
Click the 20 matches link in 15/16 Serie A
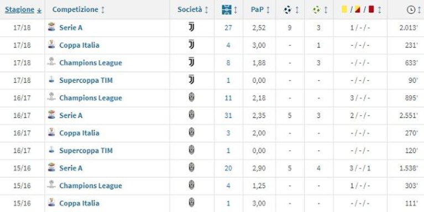click(x=228, y=168)
